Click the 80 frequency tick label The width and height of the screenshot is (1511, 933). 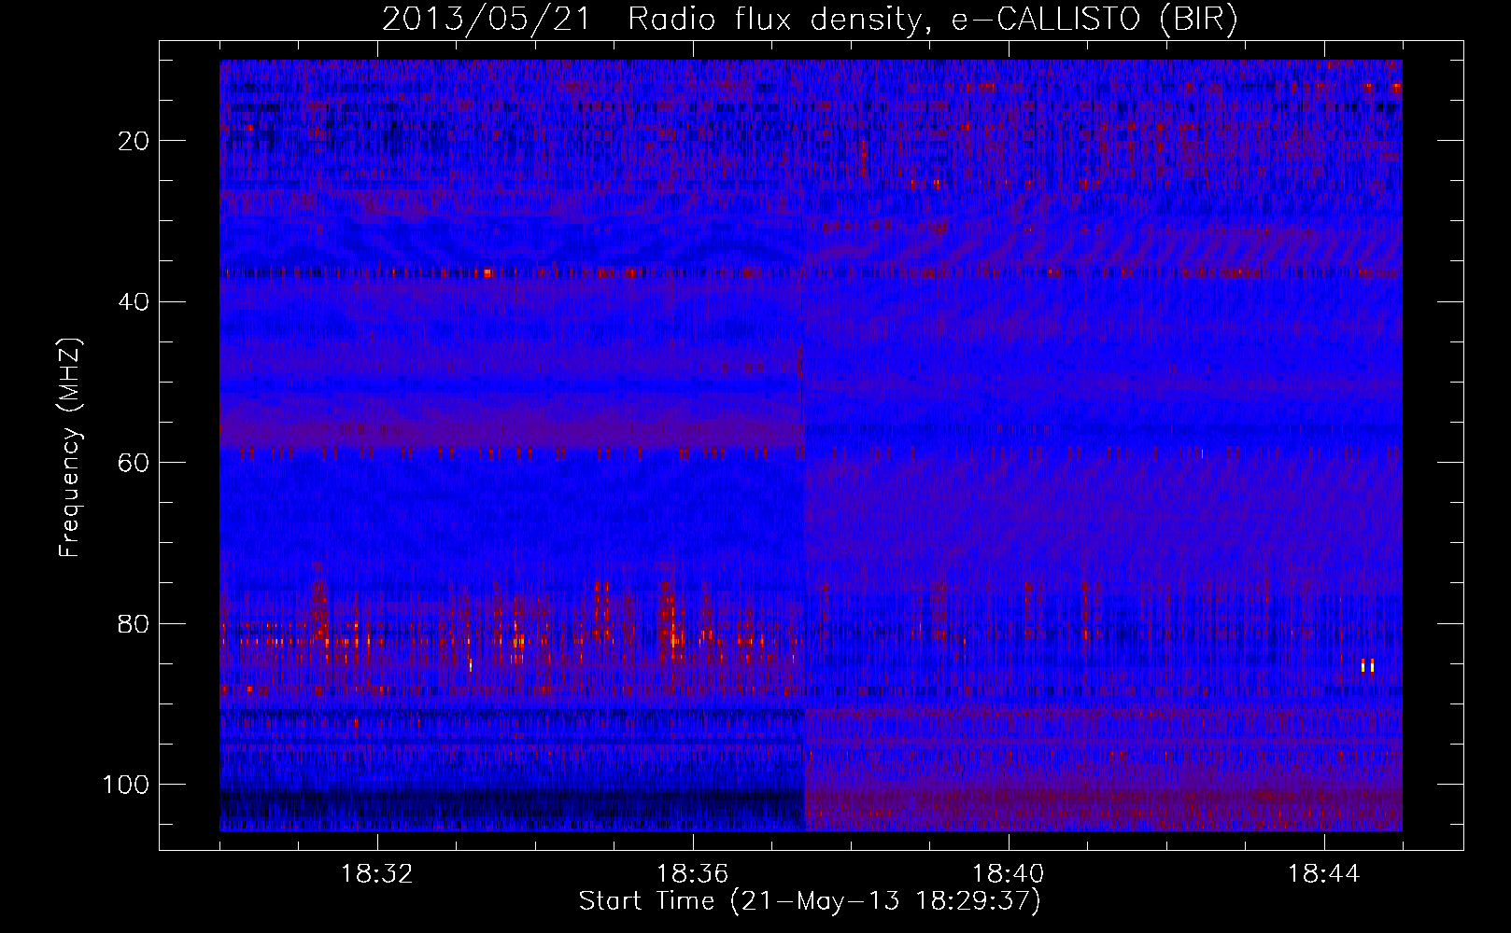point(134,623)
